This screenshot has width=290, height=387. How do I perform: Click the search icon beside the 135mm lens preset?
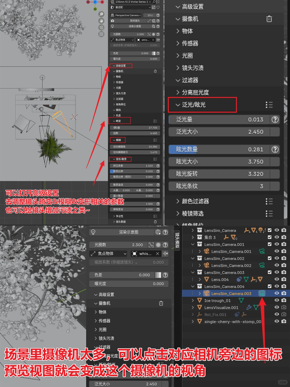click(154, 2)
